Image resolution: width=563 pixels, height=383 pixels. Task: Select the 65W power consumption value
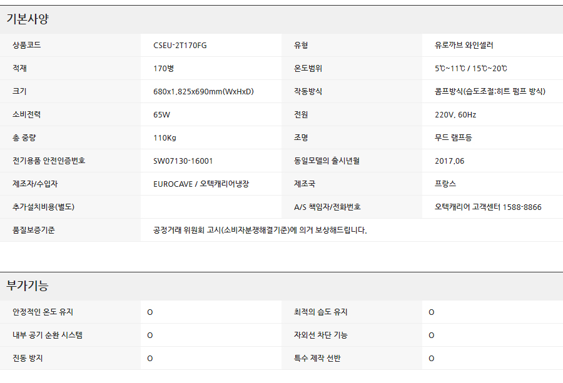coord(161,115)
